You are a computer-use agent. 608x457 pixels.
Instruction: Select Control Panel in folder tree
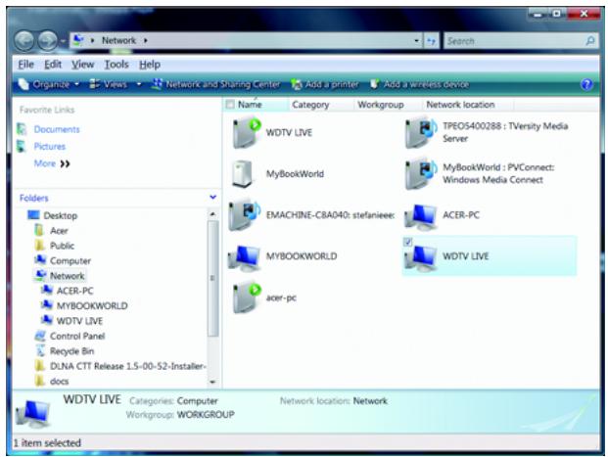(77, 336)
